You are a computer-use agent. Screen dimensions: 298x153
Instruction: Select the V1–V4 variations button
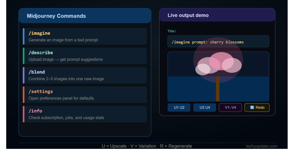[230, 108]
